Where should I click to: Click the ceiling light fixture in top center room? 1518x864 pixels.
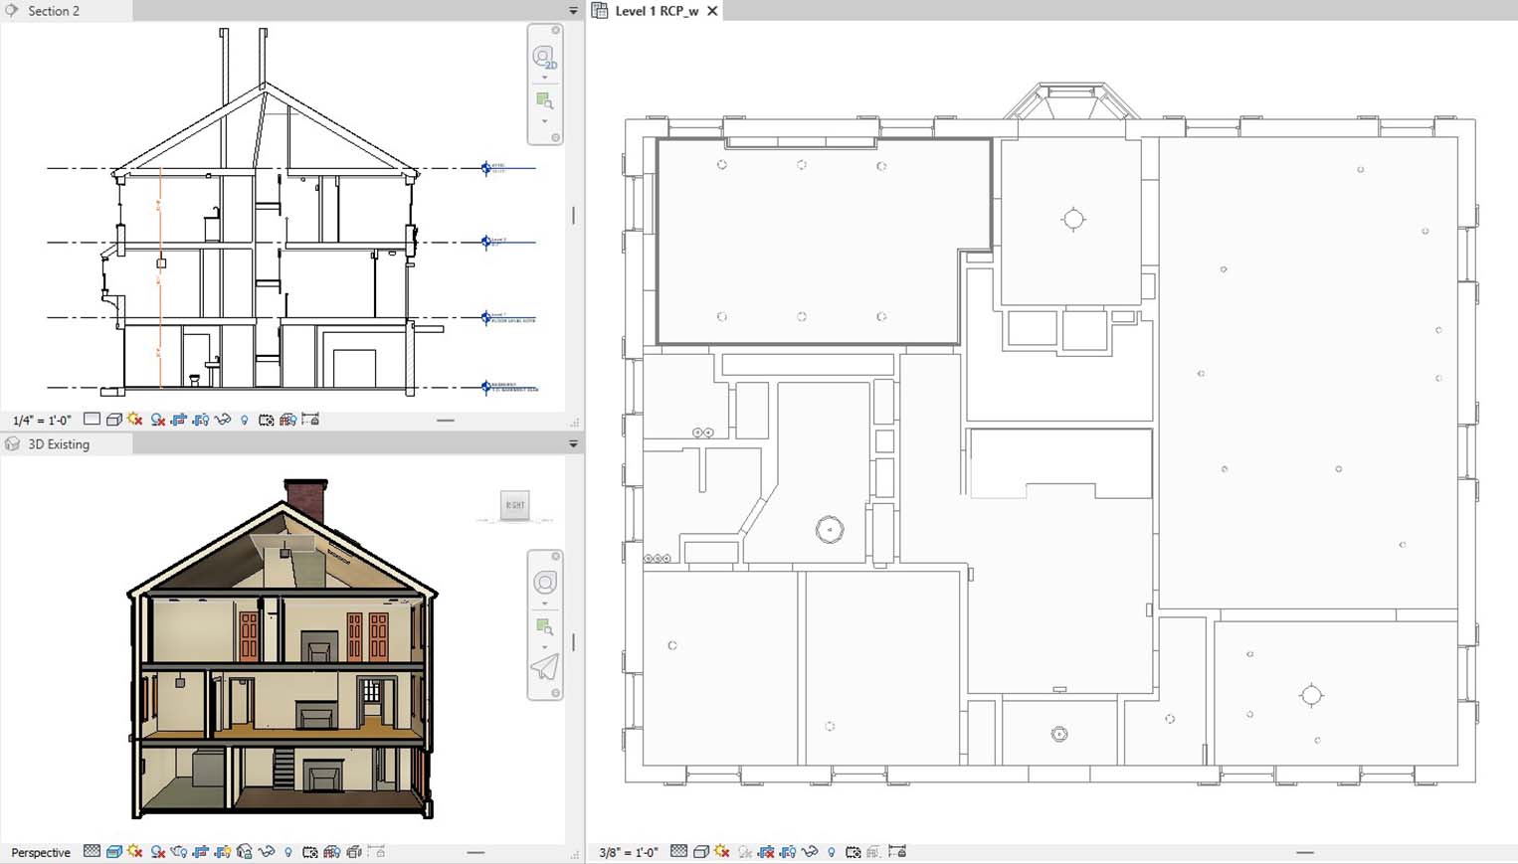1072,220
